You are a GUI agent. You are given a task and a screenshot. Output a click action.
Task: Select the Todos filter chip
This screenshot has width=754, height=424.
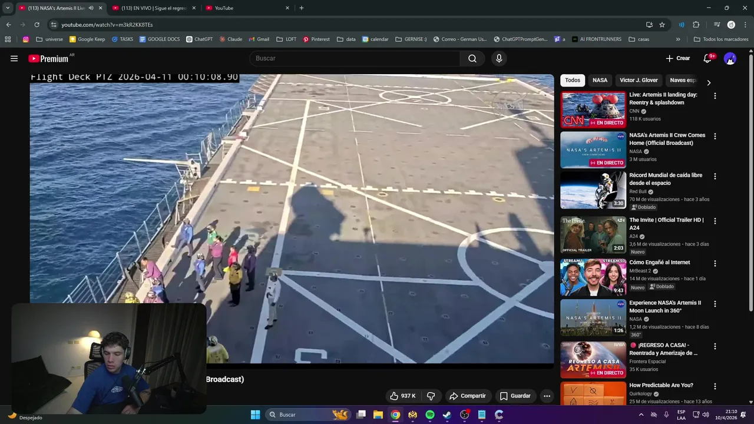573,80
